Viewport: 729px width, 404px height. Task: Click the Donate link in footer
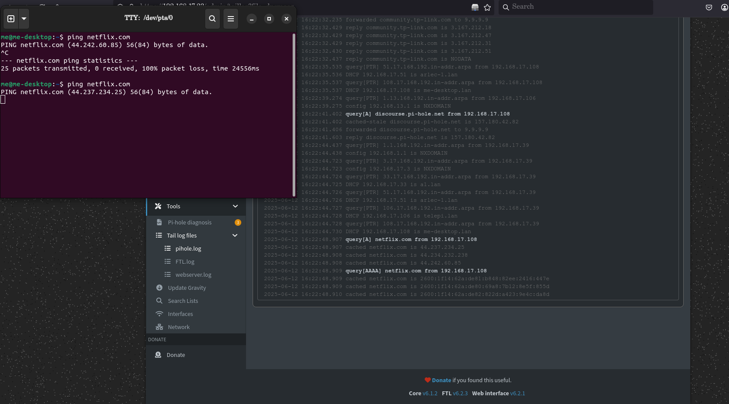(441, 380)
